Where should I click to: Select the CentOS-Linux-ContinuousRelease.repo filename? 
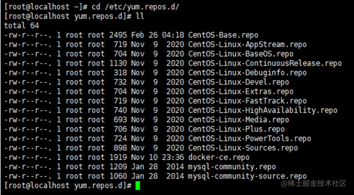265,64
